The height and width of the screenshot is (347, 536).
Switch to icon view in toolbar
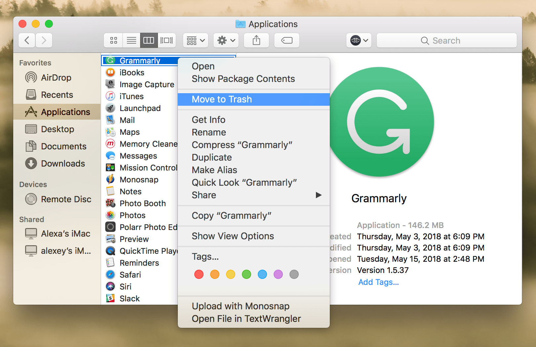113,41
